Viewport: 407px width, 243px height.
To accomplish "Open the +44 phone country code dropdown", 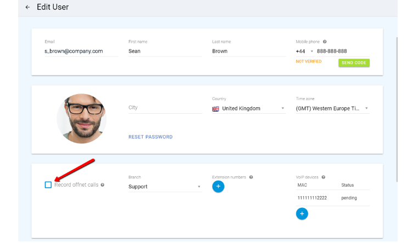I will click(x=304, y=51).
